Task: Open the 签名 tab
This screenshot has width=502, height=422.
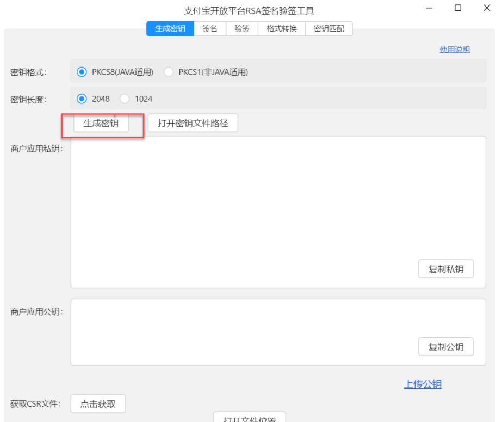Action: 210,28
